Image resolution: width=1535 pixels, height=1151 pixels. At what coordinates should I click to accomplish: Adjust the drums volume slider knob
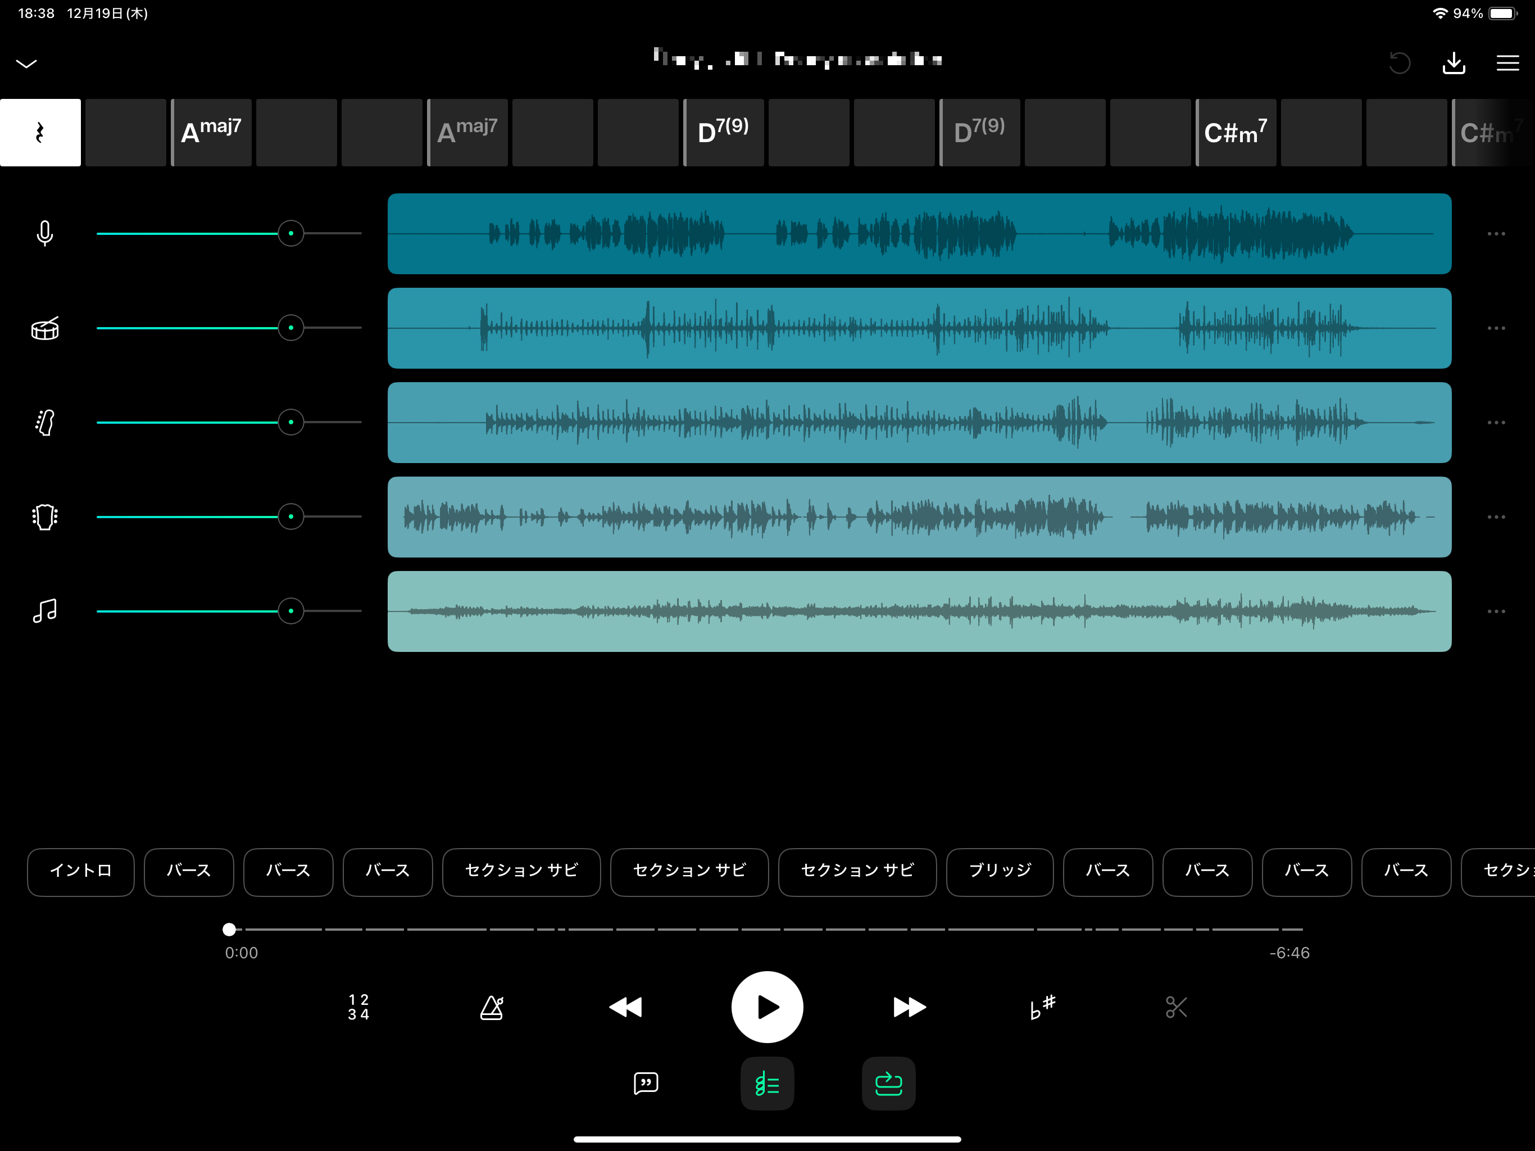pyautogui.click(x=290, y=328)
